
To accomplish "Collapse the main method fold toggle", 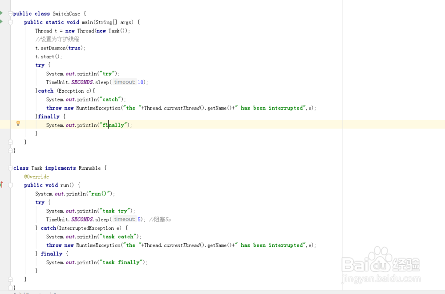I will (x=11, y=22).
